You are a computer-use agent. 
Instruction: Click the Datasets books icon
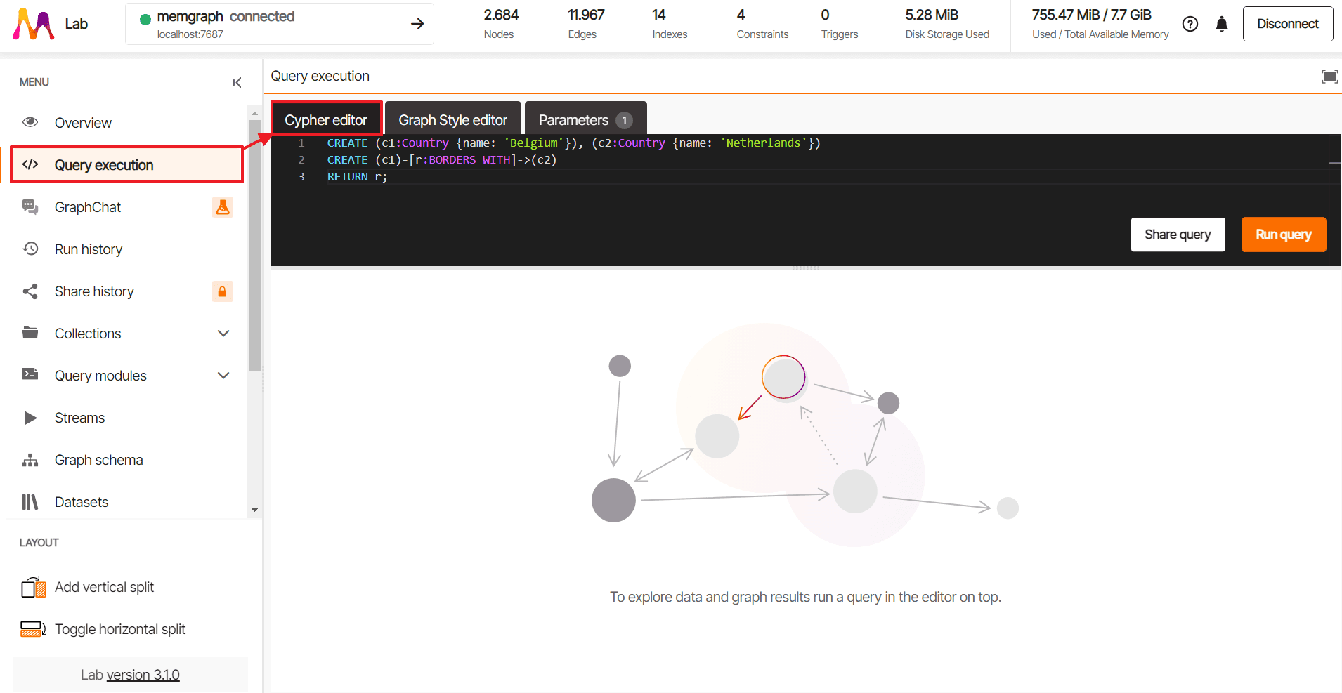tap(30, 502)
